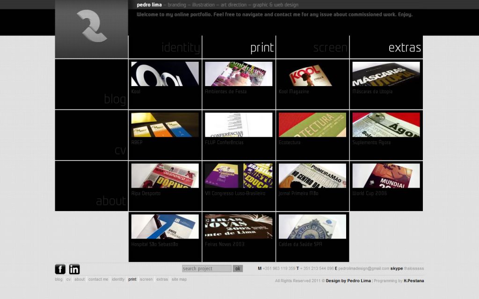Open the extras section tab
The width and height of the screenshot is (479, 299).
pos(405,48)
